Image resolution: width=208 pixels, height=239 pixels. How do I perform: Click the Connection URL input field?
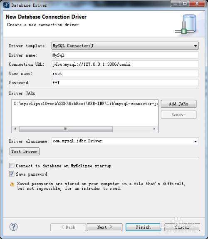coord(125,64)
